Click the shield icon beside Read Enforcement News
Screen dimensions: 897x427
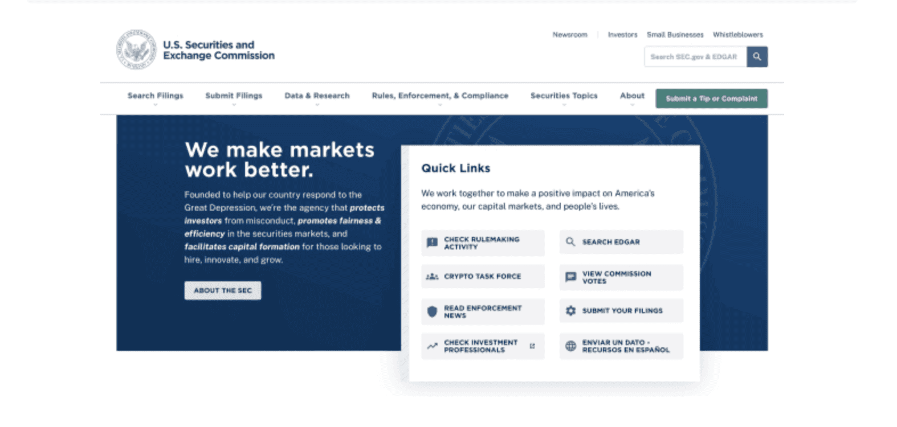432,311
